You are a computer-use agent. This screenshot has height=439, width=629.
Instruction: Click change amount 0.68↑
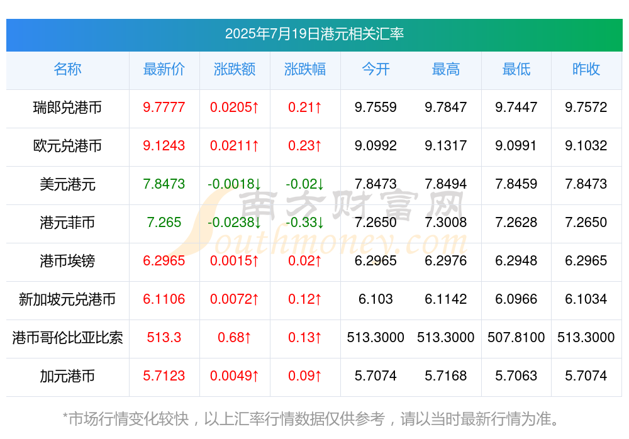click(234, 338)
